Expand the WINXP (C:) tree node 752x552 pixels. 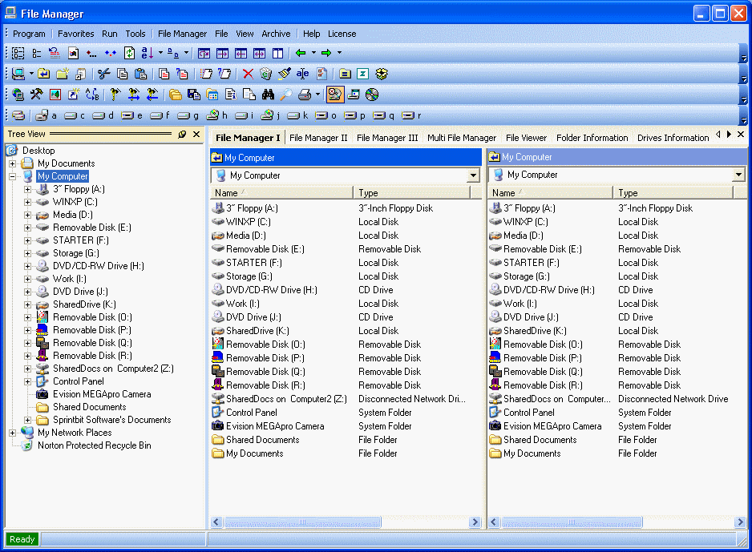click(x=28, y=202)
